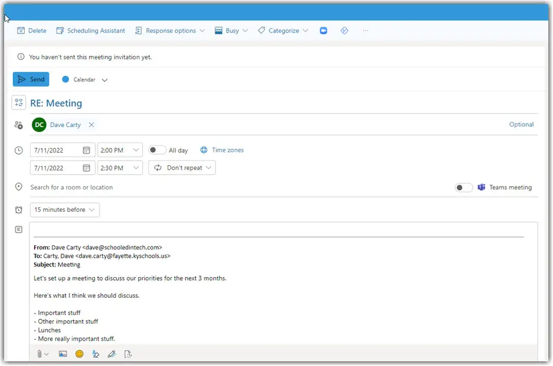Open the attach file paperclip menu
This screenshot has height=366, width=553.
point(42,354)
